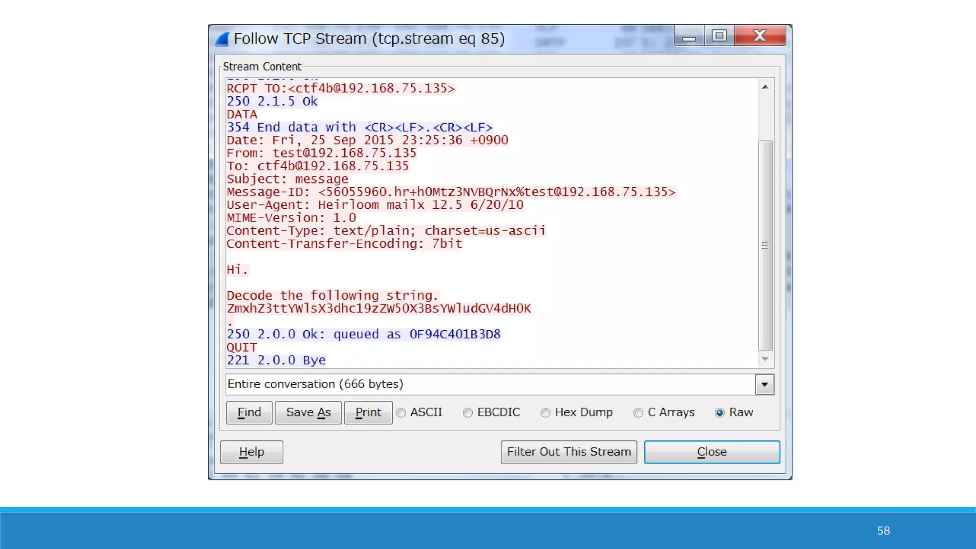Click the Save As button
The width and height of the screenshot is (976, 549).
click(308, 413)
